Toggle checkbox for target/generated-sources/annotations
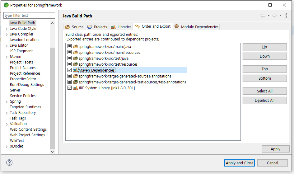This screenshot has width=294, height=174. click(x=70, y=76)
